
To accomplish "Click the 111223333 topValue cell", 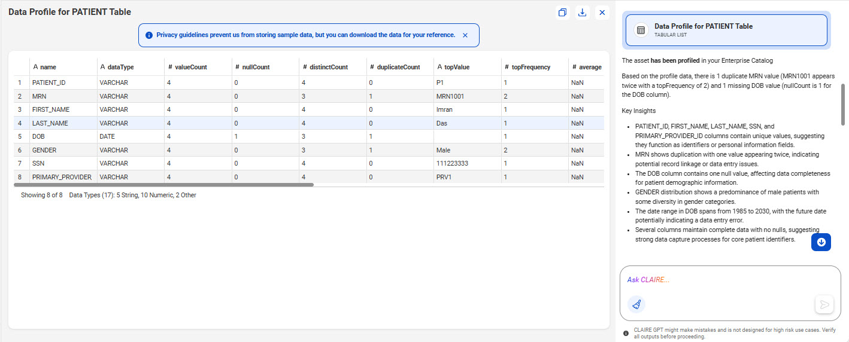I will click(468, 163).
